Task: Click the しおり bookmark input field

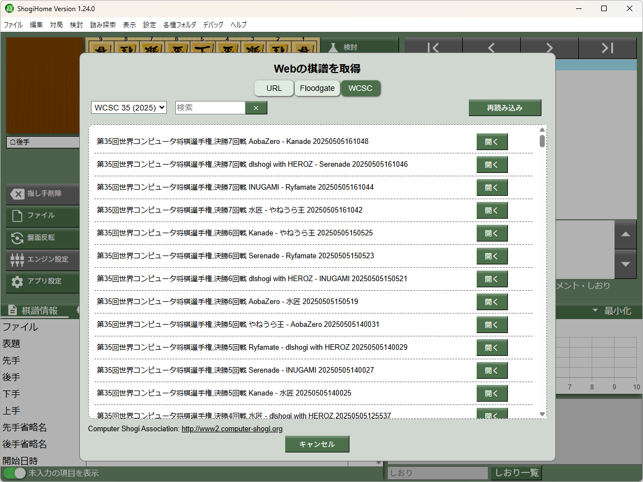Action: pyautogui.click(x=438, y=473)
